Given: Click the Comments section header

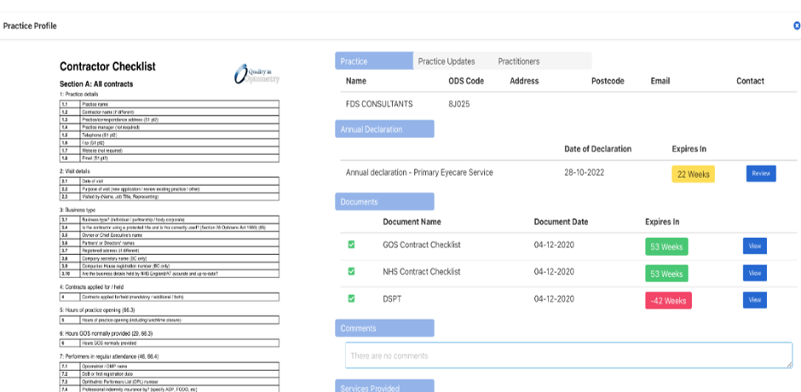Looking at the screenshot, I should coord(384,328).
